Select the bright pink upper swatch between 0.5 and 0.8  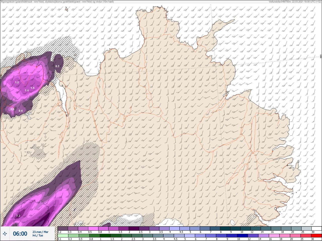[93, 228]
